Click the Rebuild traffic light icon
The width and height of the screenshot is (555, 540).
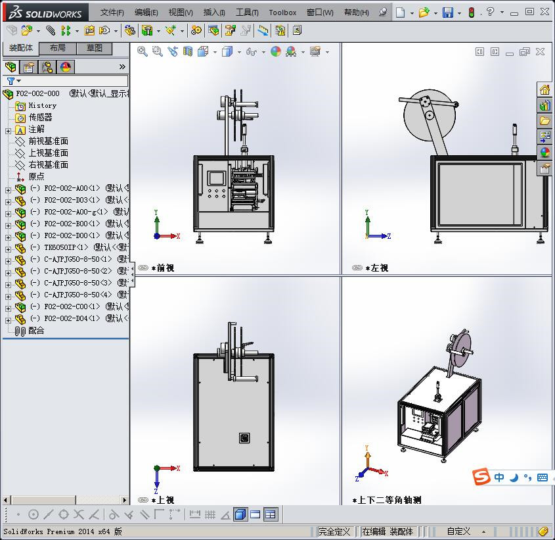point(472,12)
